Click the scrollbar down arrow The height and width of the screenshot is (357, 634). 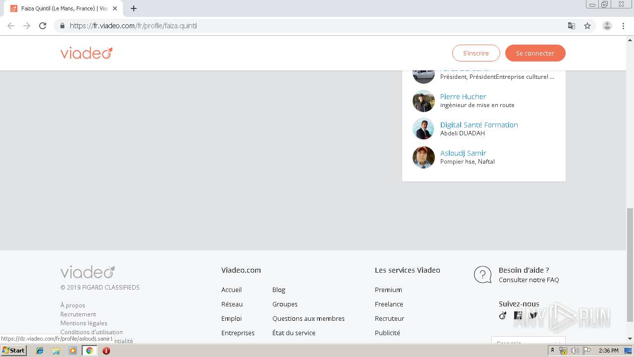(x=630, y=339)
